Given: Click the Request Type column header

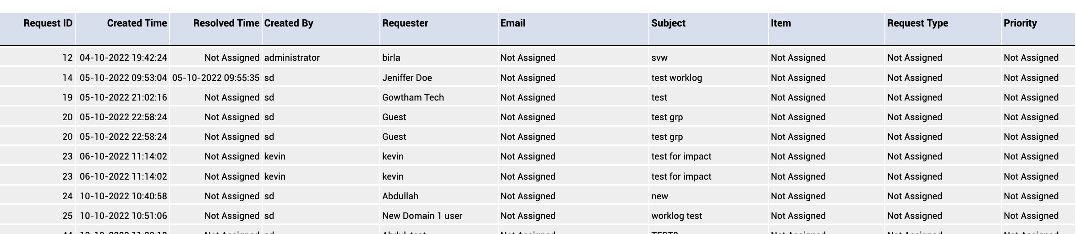Looking at the screenshot, I should pos(917,23).
